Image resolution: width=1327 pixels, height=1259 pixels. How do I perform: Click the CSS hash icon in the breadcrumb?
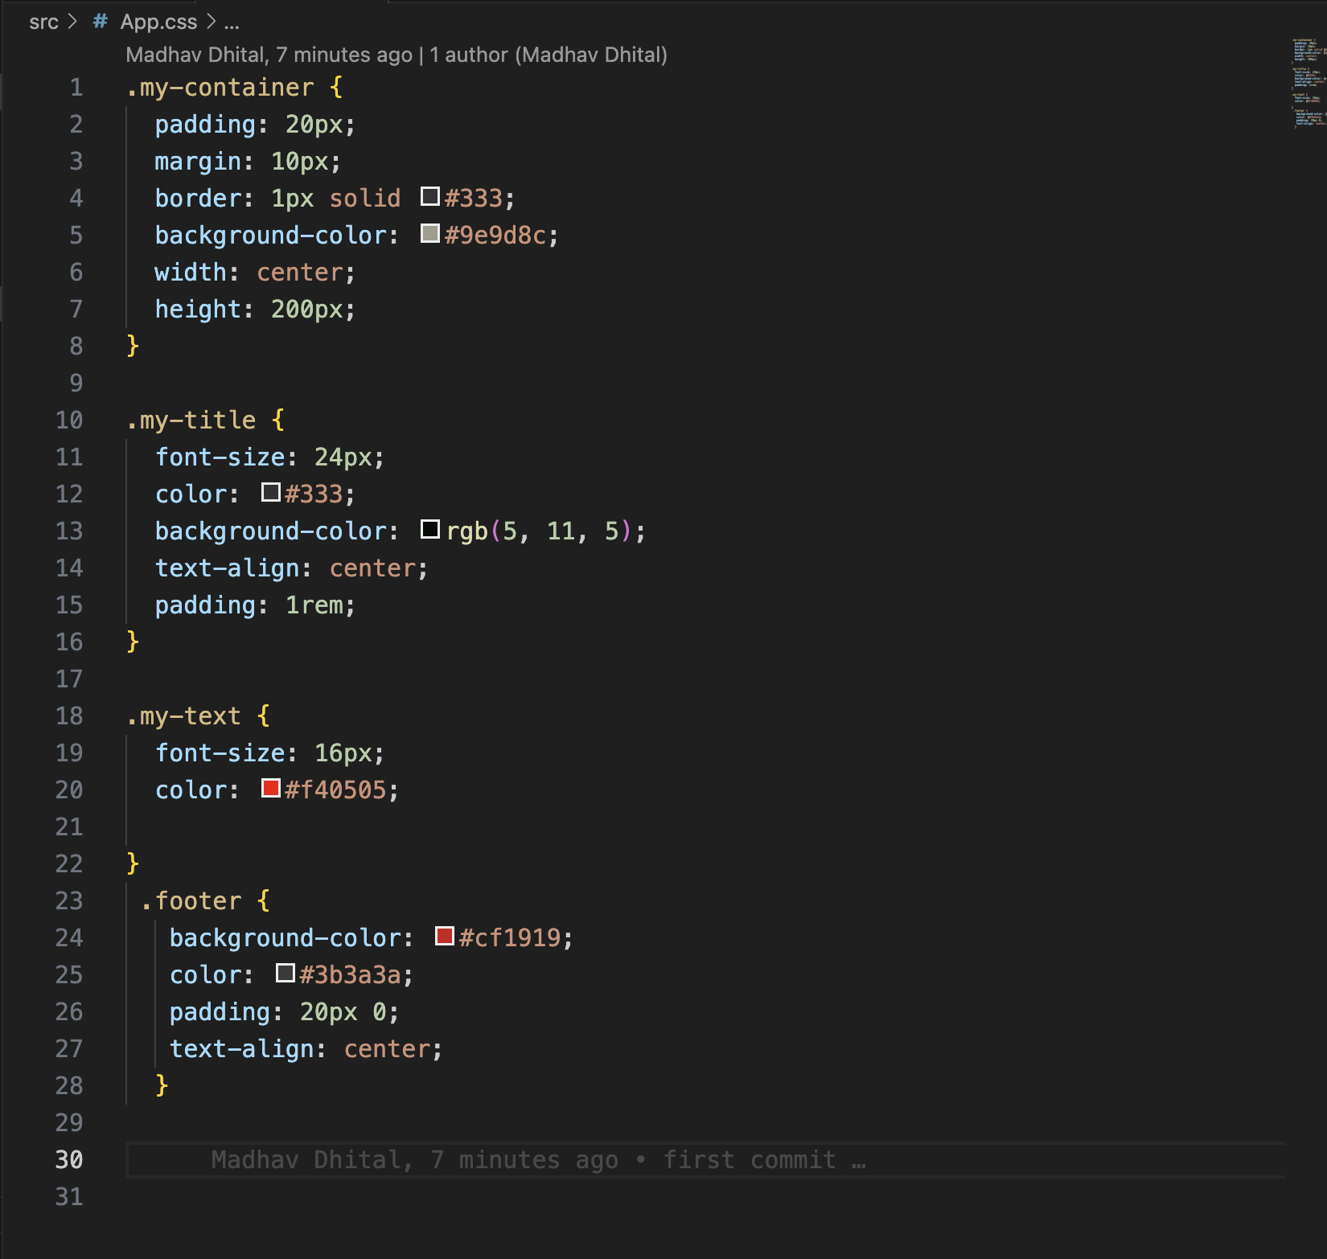click(98, 22)
